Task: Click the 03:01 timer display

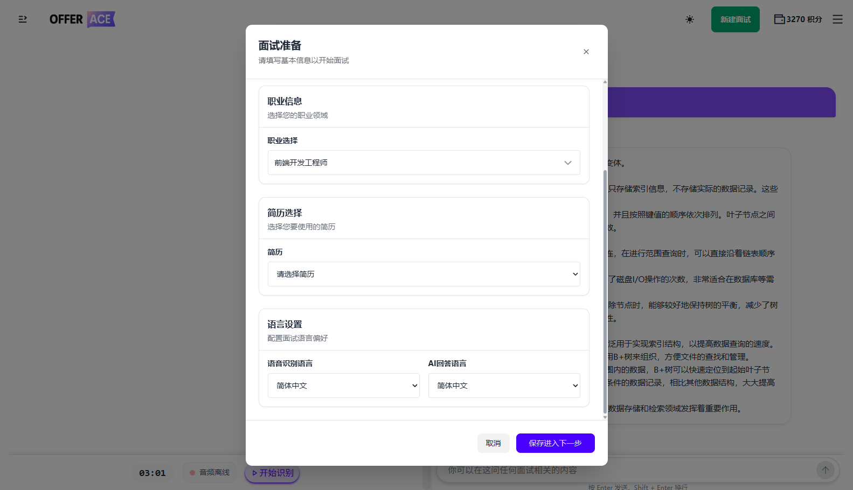Action: click(152, 473)
